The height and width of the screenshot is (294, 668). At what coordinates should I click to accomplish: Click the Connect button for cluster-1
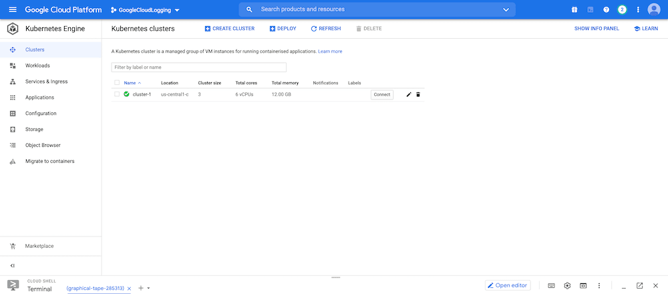coord(382,95)
